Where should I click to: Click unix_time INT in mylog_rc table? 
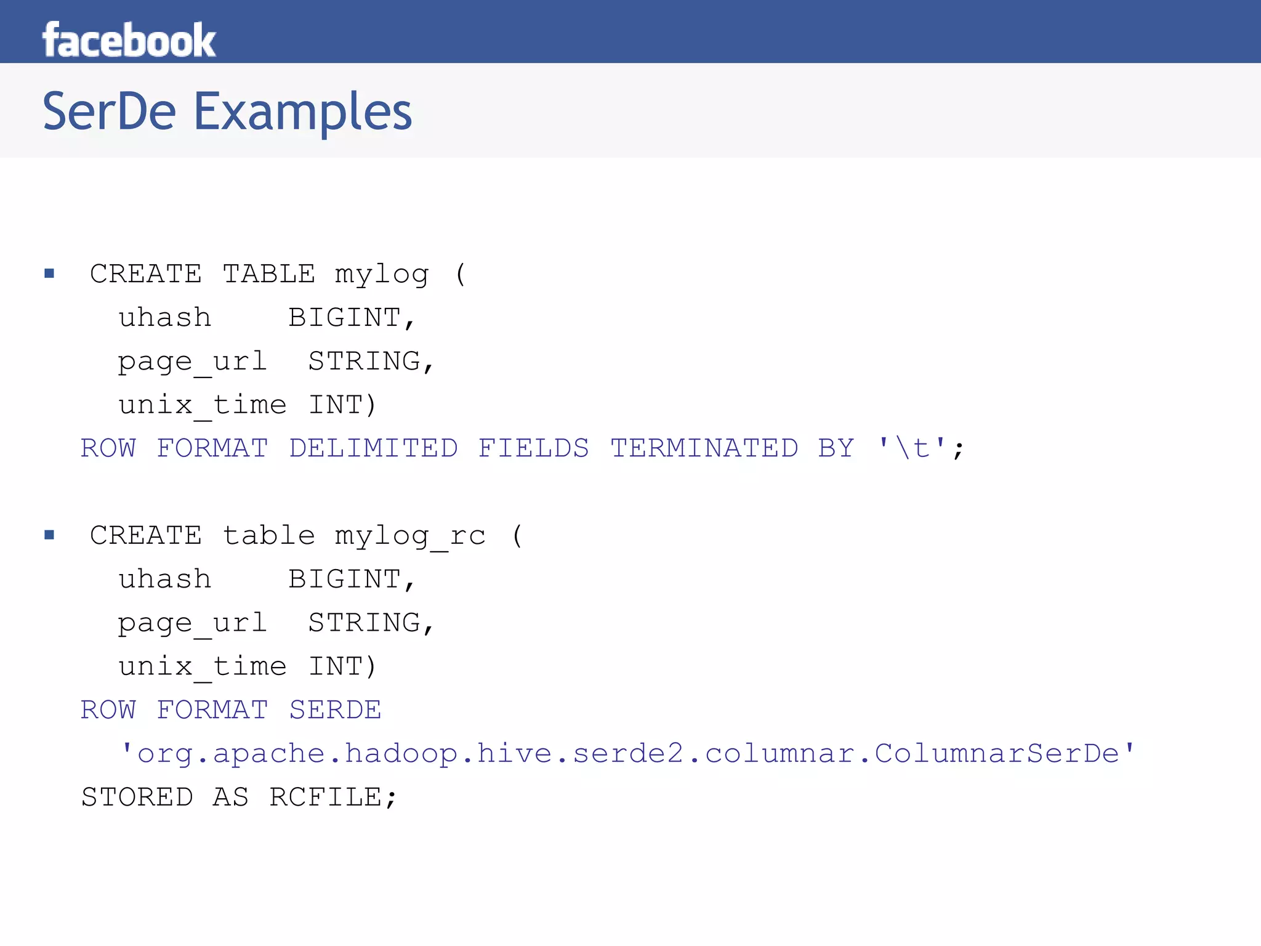[248, 667]
